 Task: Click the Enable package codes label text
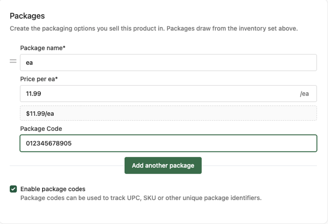(53, 189)
